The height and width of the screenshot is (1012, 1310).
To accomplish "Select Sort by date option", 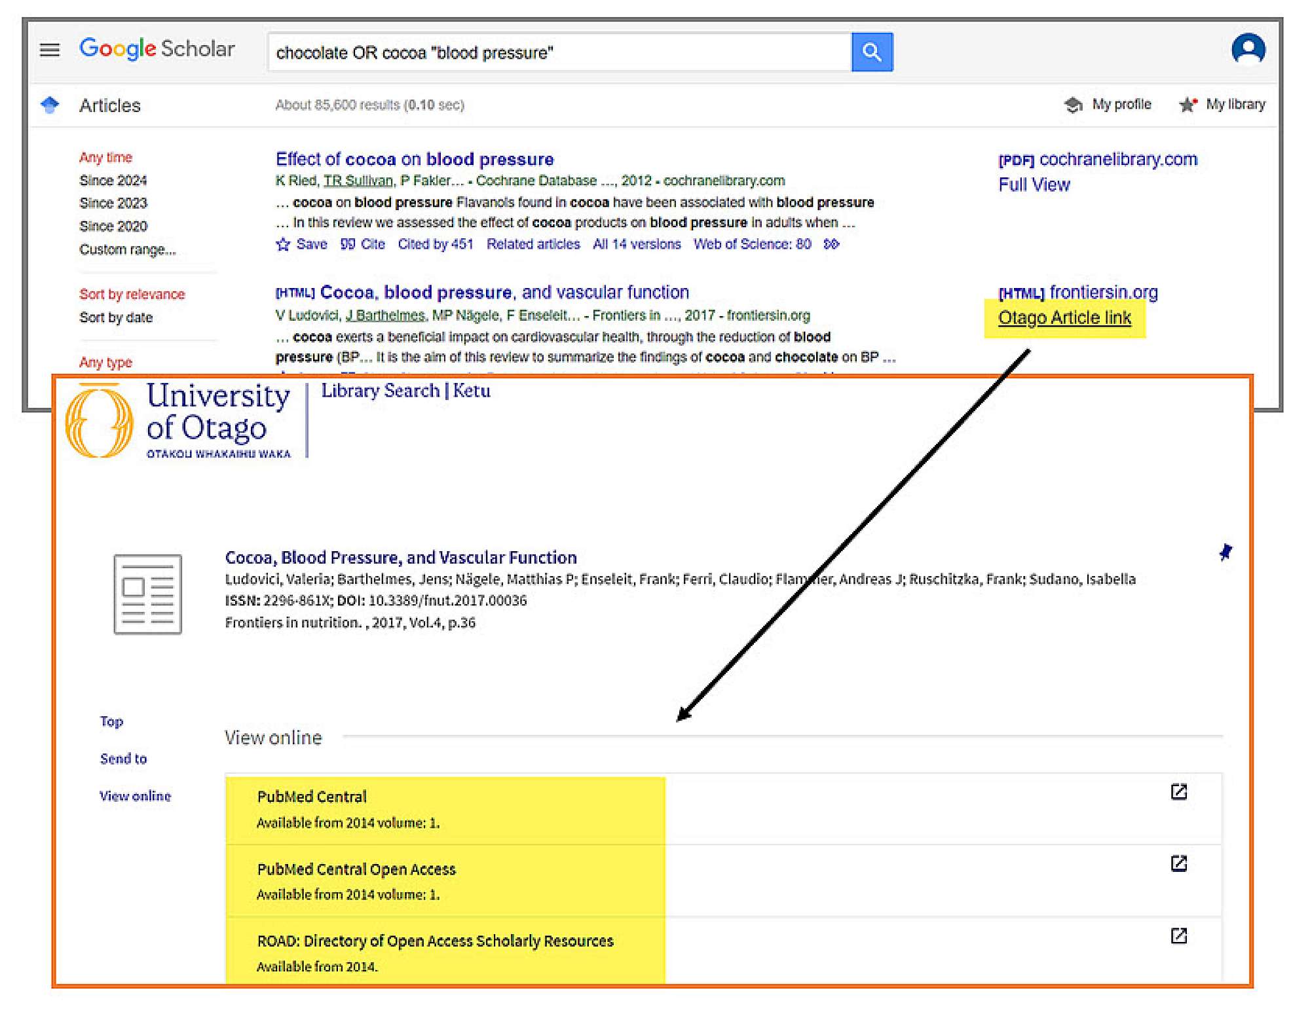I will 116,317.
